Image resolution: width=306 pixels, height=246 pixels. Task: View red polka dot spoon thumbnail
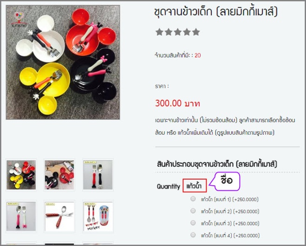click(x=59, y=217)
